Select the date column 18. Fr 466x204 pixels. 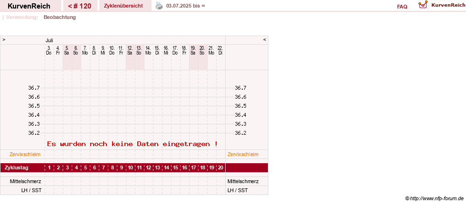click(184, 50)
